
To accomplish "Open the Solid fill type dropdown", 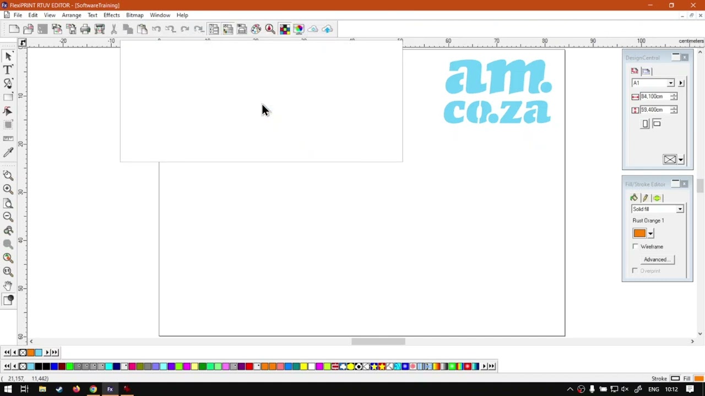I will point(680,209).
